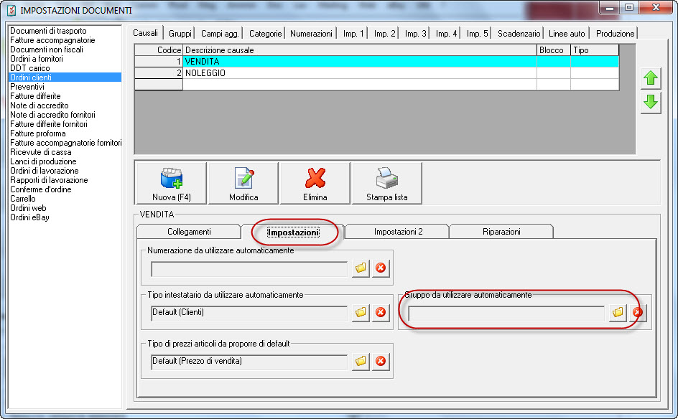Click the Descrizione causale column header
Screen dimensions: 678x419
click(360, 50)
